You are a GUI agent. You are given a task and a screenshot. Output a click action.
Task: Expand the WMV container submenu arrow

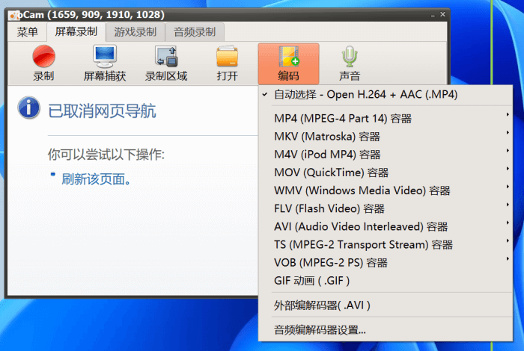tap(508, 187)
